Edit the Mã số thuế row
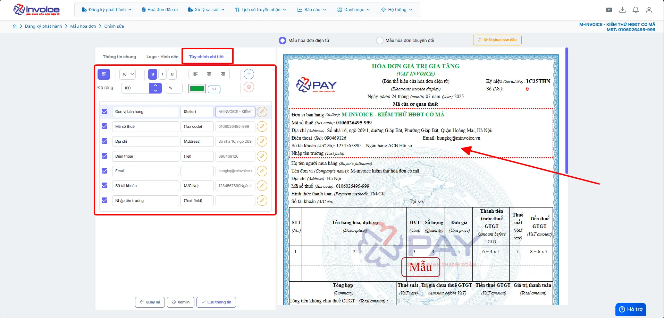 (x=262, y=126)
